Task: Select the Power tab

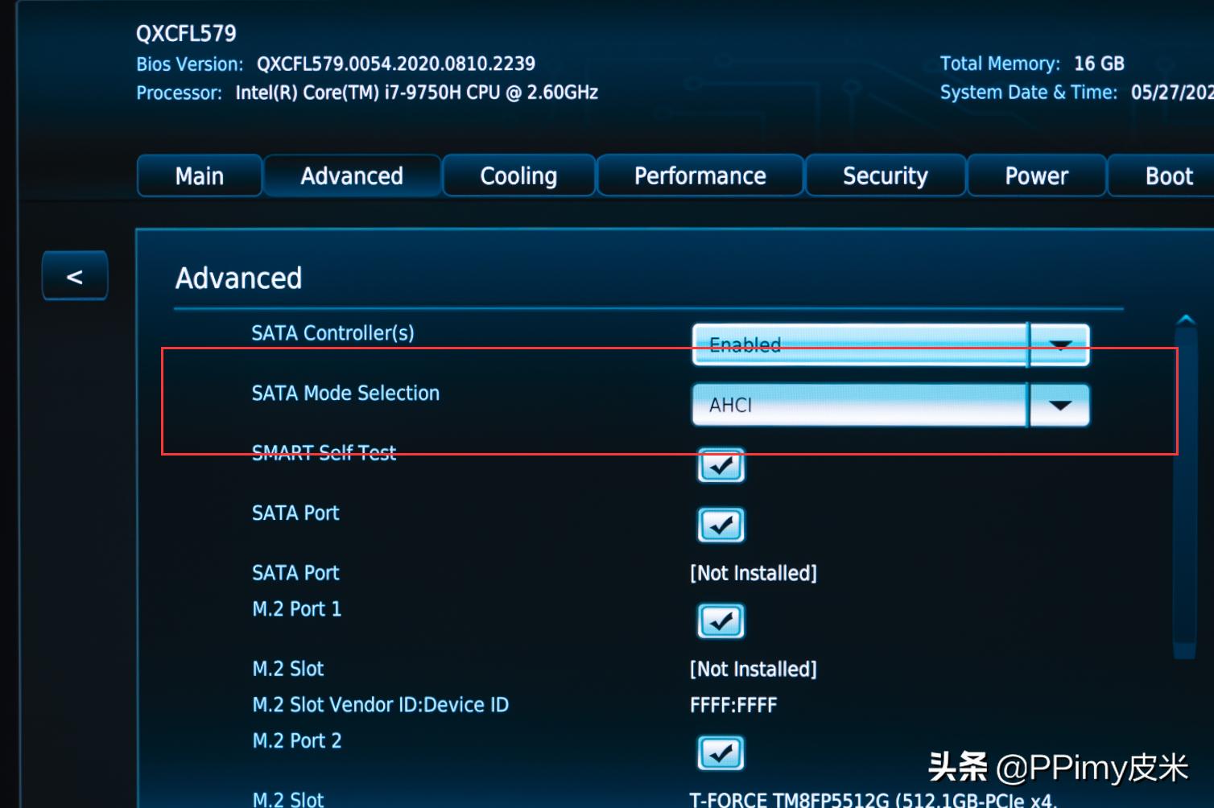Action: click(x=1036, y=176)
